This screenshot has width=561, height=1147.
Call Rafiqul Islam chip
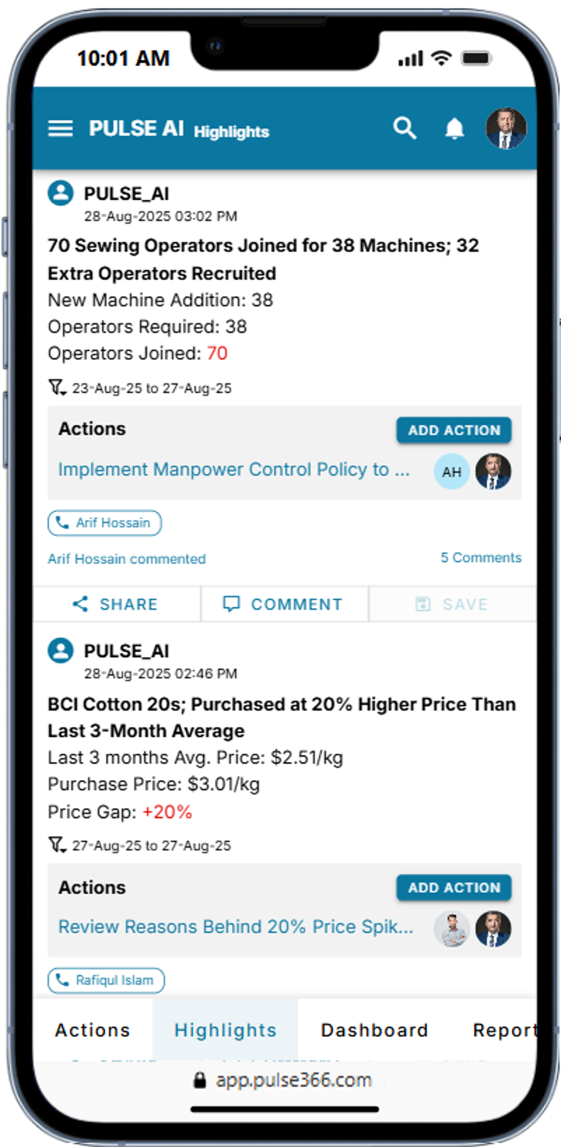pyautogui.click(x=106, y=980)
